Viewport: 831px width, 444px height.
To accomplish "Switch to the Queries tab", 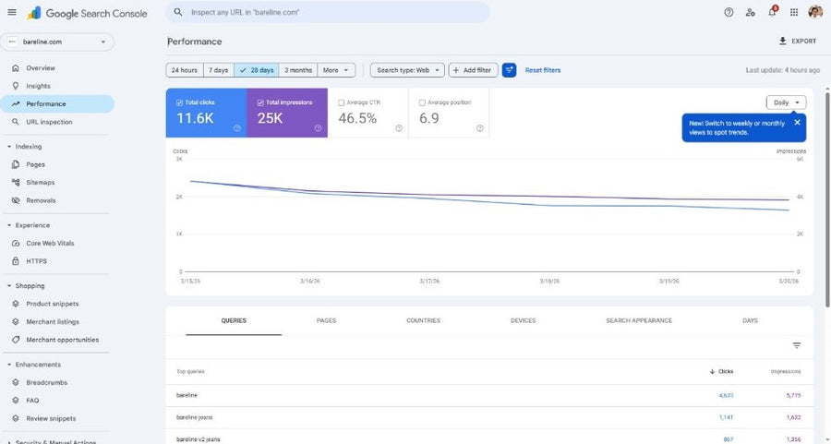I will [x=234, y=320].
